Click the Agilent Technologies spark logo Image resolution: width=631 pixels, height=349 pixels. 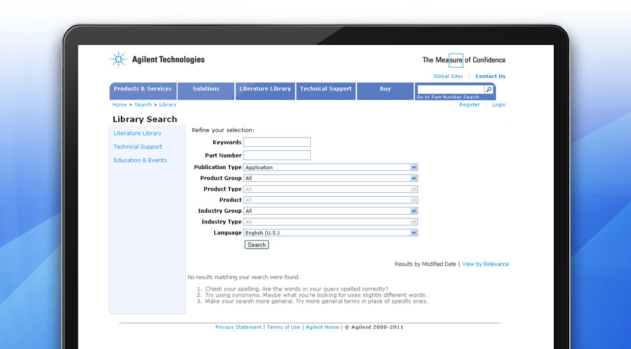click(118, 59)
